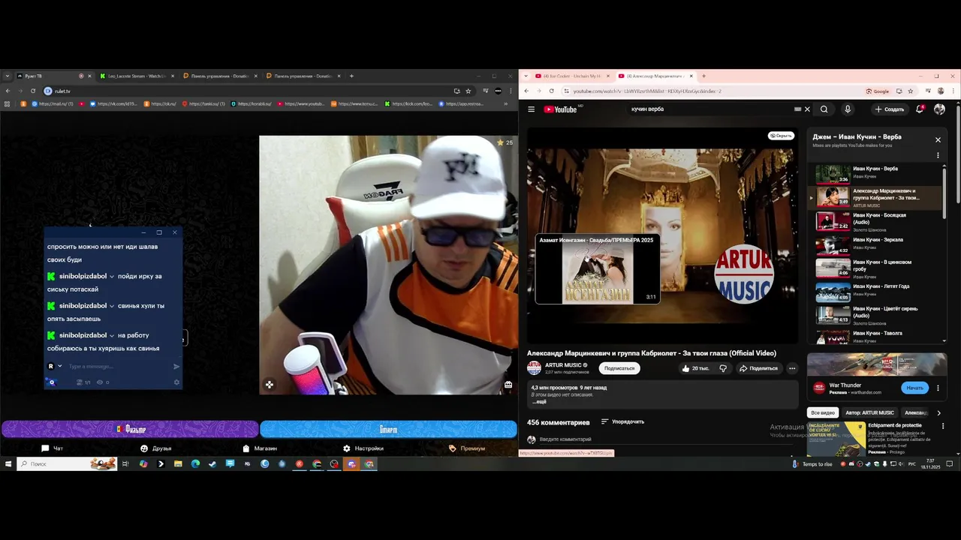Open ARTUR MUSIC channel name link
Viewport: 961px width, 540px height.
click(564, 365)
